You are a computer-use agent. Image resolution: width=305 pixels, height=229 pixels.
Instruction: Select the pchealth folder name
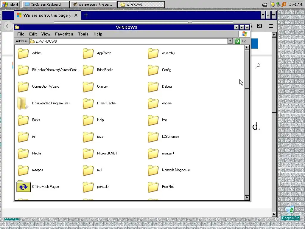click(103, 187)
